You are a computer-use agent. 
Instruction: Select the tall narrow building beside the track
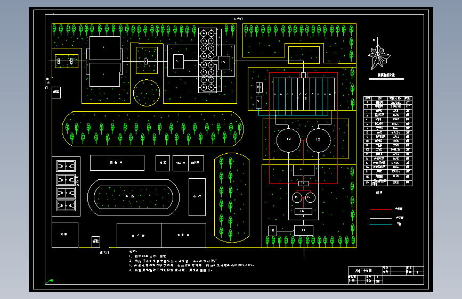pos(197,197)
